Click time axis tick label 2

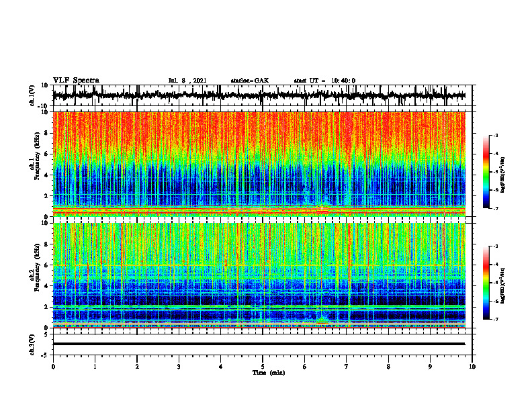(137, 367)
